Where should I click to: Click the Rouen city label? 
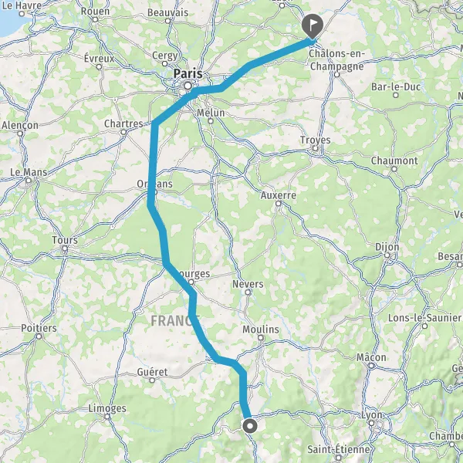click(x=95, y=12)
